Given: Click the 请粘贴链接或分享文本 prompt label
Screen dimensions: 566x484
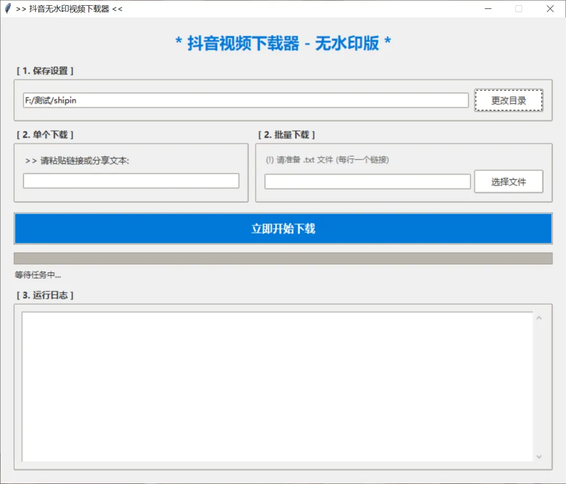Looking at the screenshot, I should tap(77, 161).
